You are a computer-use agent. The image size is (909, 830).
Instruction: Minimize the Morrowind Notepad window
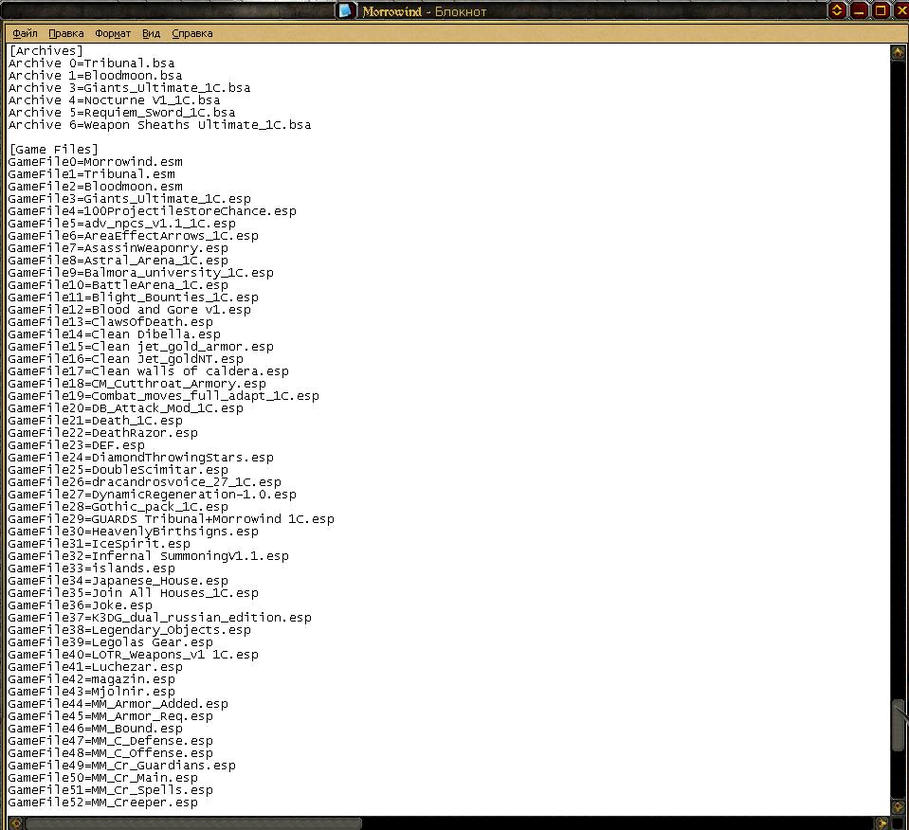[859, 9]
